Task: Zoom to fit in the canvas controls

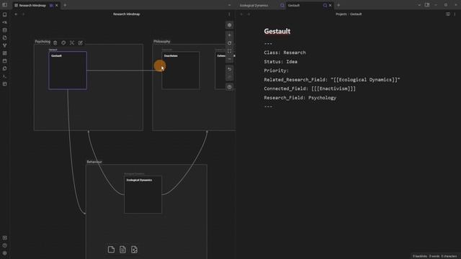Action: (x=230, y=51)
